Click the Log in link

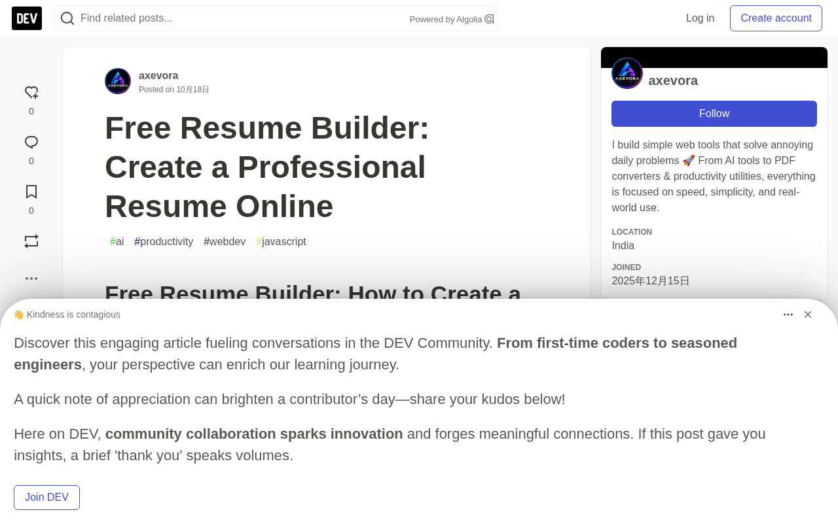tap(700, 18)
